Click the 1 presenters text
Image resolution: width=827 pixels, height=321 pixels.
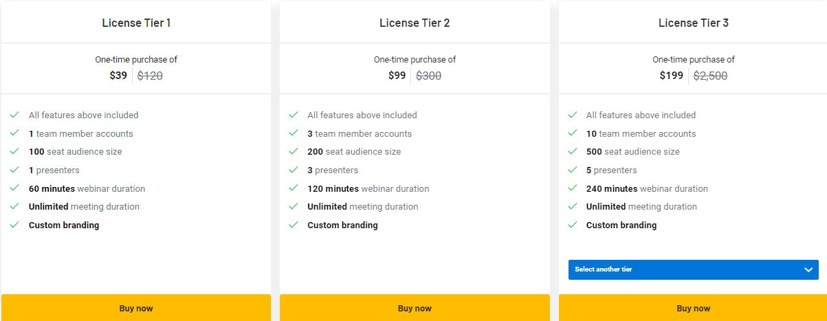click(x=54, y=170)
